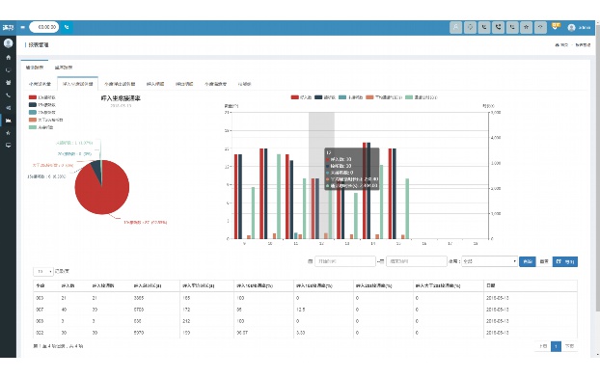This screenshot has width=600, height=378.
Task: Go to Home via the sidebar house icon
Action: pyautogui.click(x=8, y=58)
